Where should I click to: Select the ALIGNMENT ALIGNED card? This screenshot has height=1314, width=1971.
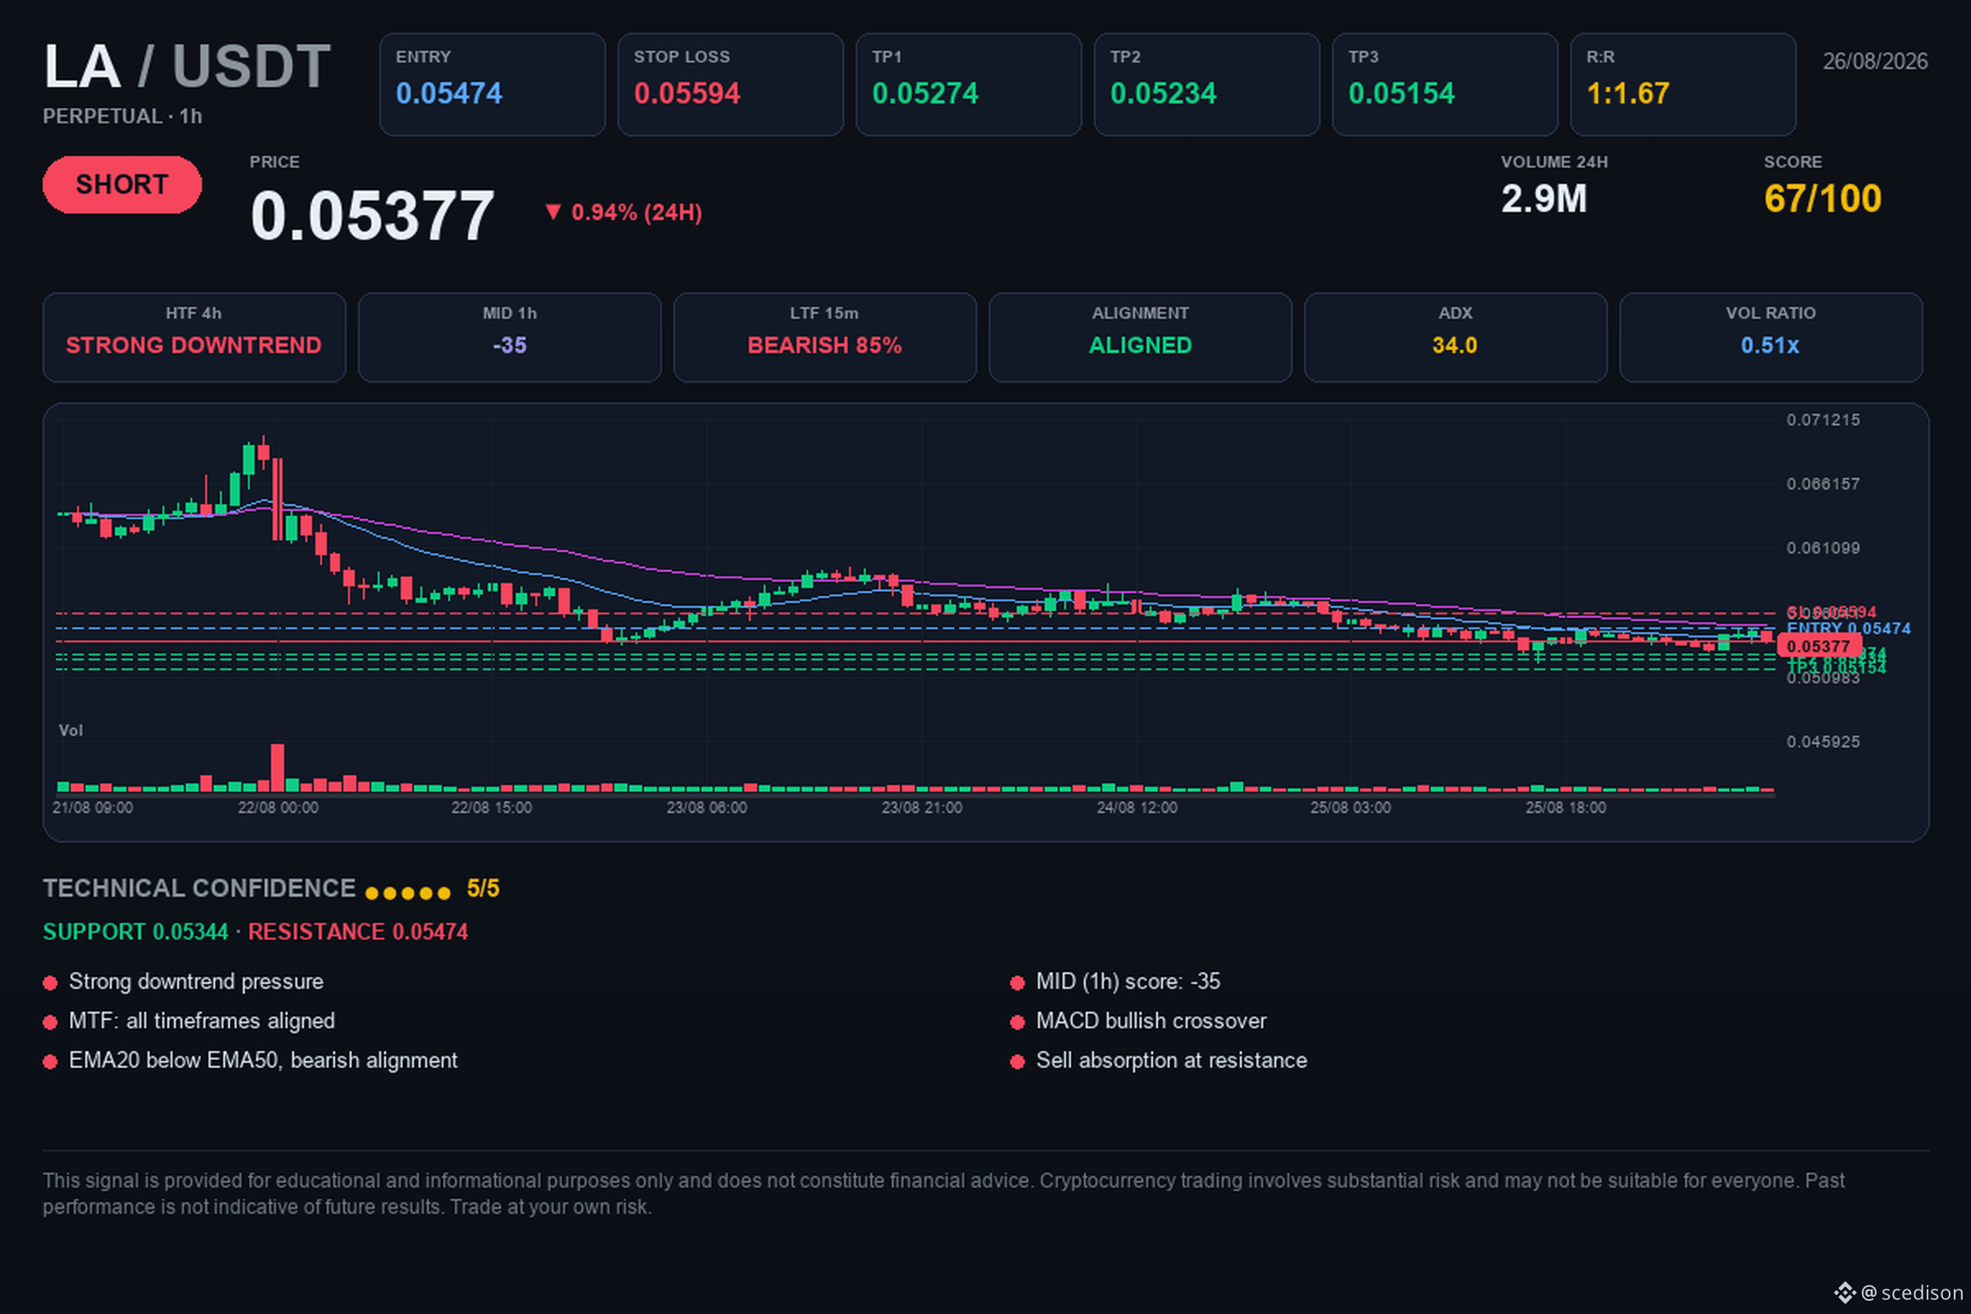tap(1140, 337)
